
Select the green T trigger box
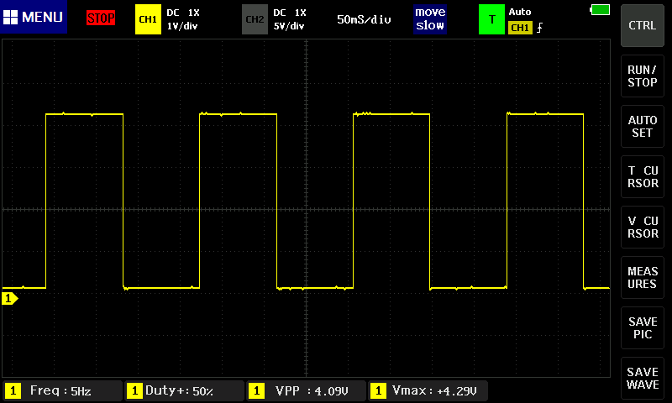click(491, 19)
